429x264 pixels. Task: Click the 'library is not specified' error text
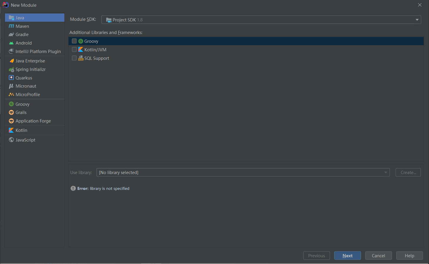[x=109, y=188]
